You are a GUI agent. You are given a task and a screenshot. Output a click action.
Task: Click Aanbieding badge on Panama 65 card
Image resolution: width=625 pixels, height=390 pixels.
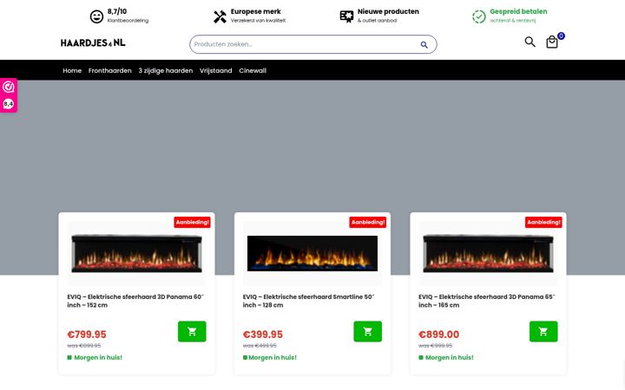pos(543,222)
